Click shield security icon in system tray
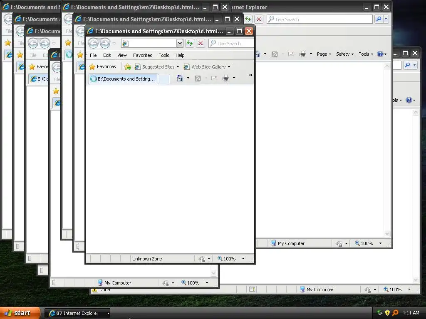Viewport: 426px width, 319px height. coord(387,312)
